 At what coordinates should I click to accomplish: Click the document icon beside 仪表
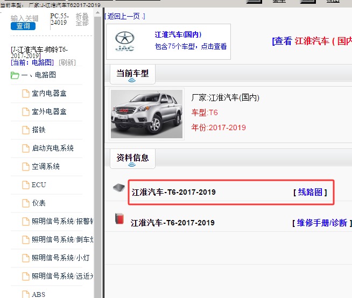pyautogui.click(x=26, y=203)
